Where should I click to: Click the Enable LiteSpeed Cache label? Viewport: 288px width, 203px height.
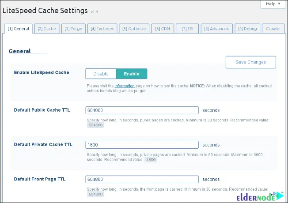pyautogui.click(x=42, y=72)
